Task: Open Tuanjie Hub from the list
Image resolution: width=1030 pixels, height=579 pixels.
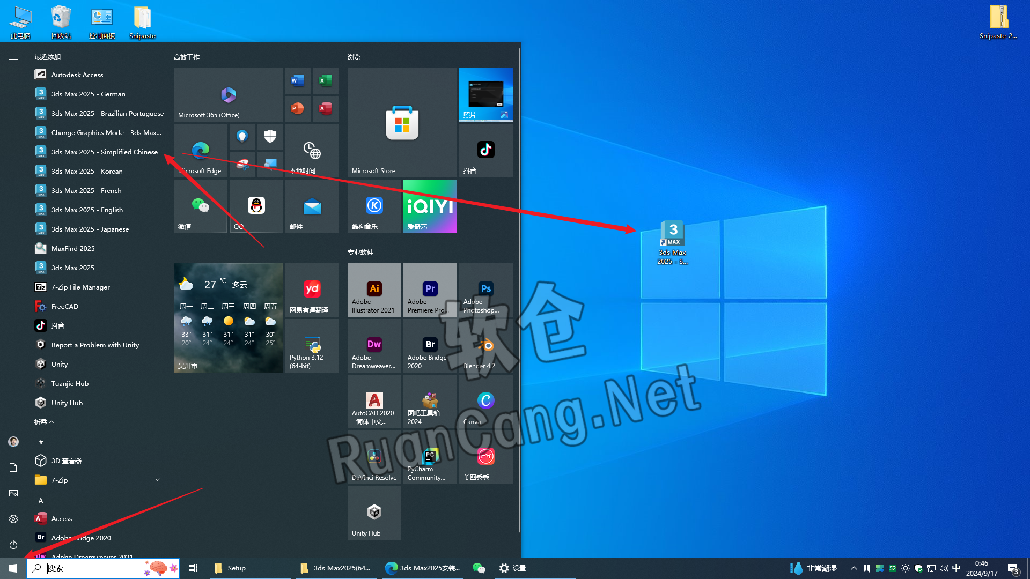Action: (x=99, y=383)
